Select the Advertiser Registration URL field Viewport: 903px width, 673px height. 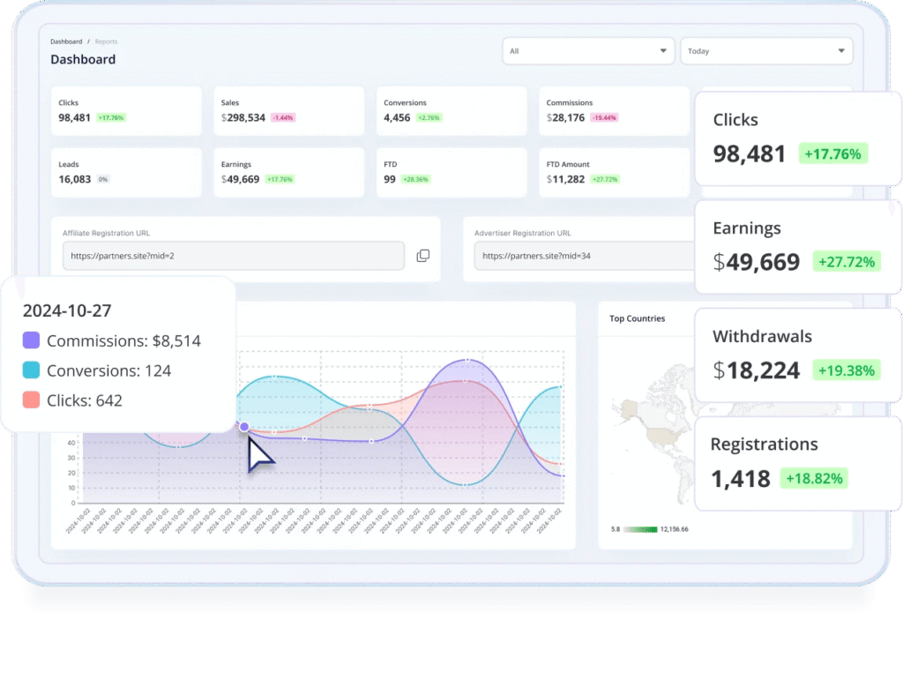(x=582, y=256)
